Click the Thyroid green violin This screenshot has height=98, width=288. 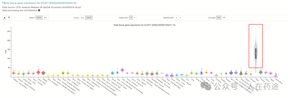(x=261, y=72)
